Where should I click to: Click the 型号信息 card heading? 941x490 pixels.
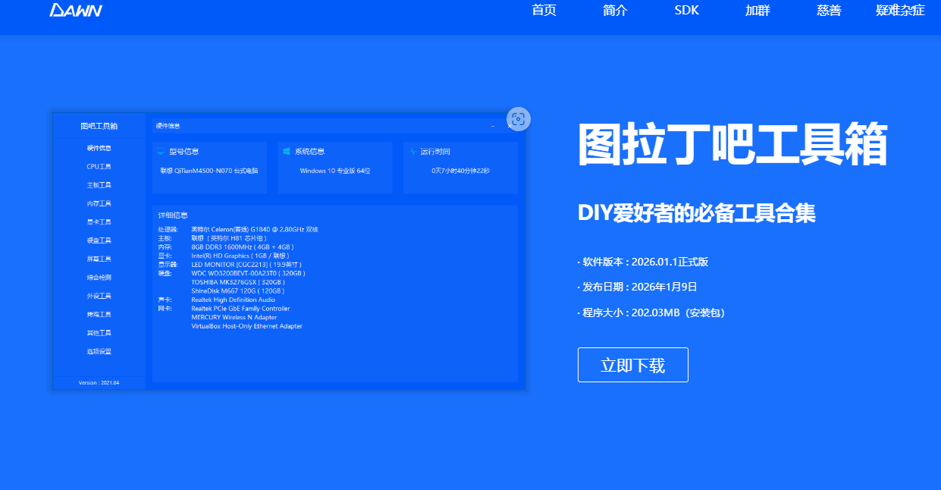[x=184, y=152]
